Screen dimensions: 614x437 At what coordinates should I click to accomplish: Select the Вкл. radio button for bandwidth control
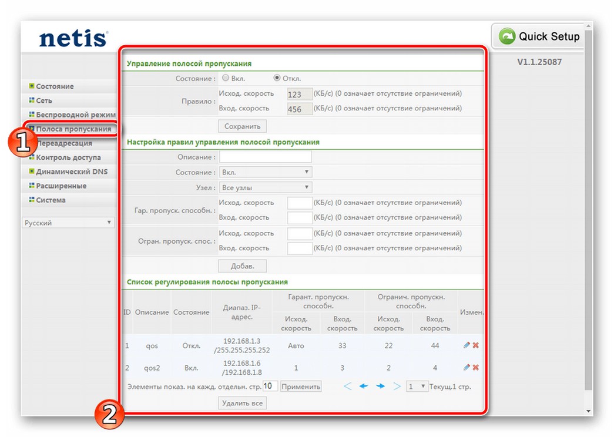[226, 78]
